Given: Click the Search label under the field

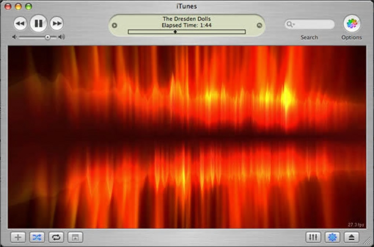Looking at the screenshot, I should (309, 37).
